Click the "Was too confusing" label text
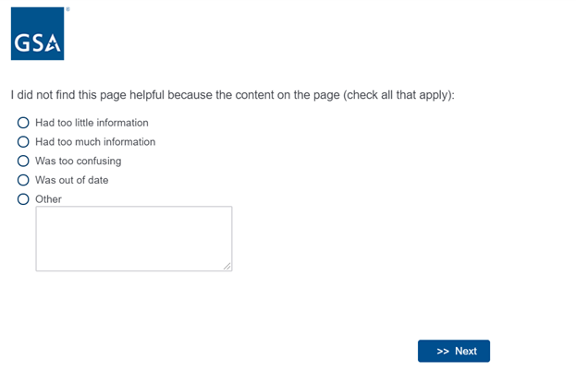The width and height of the screenshot is (576, 371). [78, 161]
